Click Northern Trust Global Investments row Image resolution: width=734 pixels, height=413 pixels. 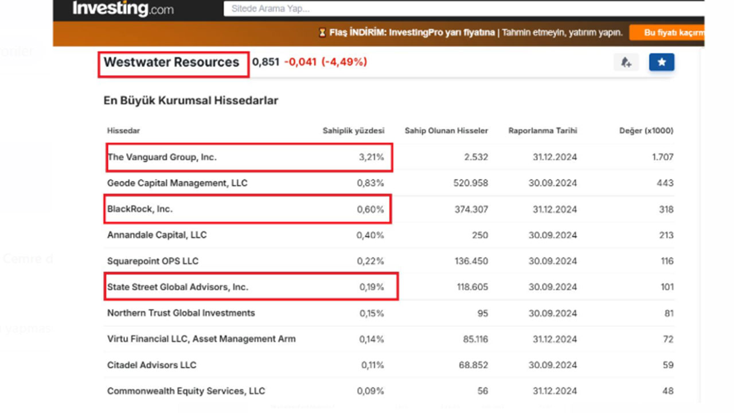(x=181, y=313)
